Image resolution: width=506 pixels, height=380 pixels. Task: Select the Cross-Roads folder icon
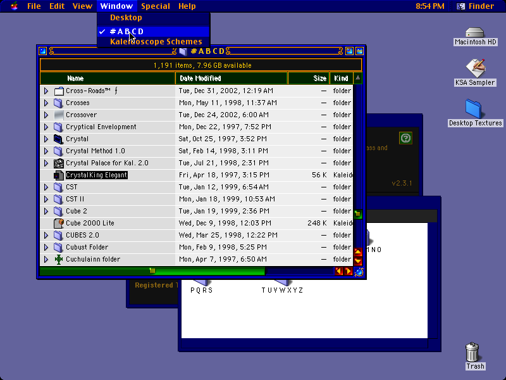coord(59,91)
